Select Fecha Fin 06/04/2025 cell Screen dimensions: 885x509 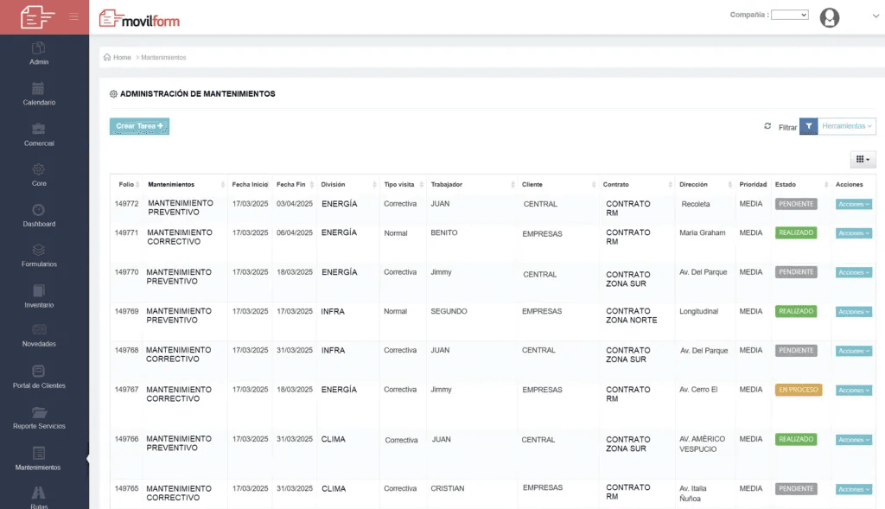click(294, 233)
